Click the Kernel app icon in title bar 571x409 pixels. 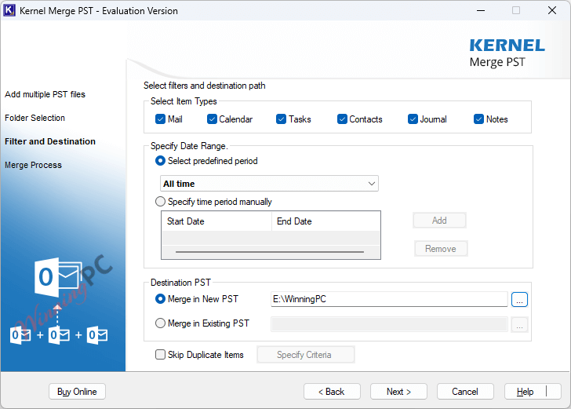pyautogui.click(x=9, y=10)
